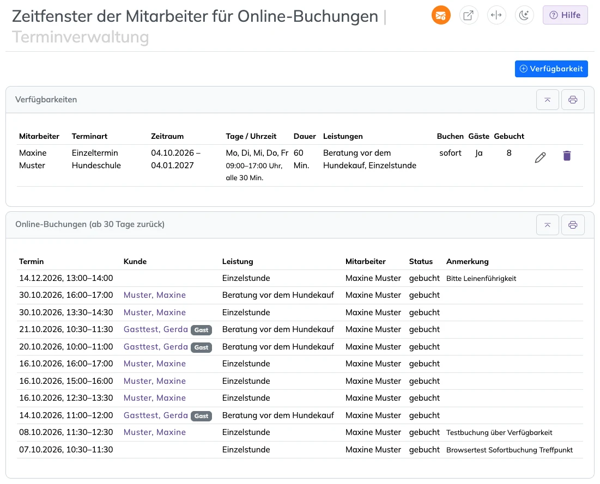Screen dimensions: 600x484
Task: Delete the Einzeltermin Hundeschule availability
Action: 567,156
